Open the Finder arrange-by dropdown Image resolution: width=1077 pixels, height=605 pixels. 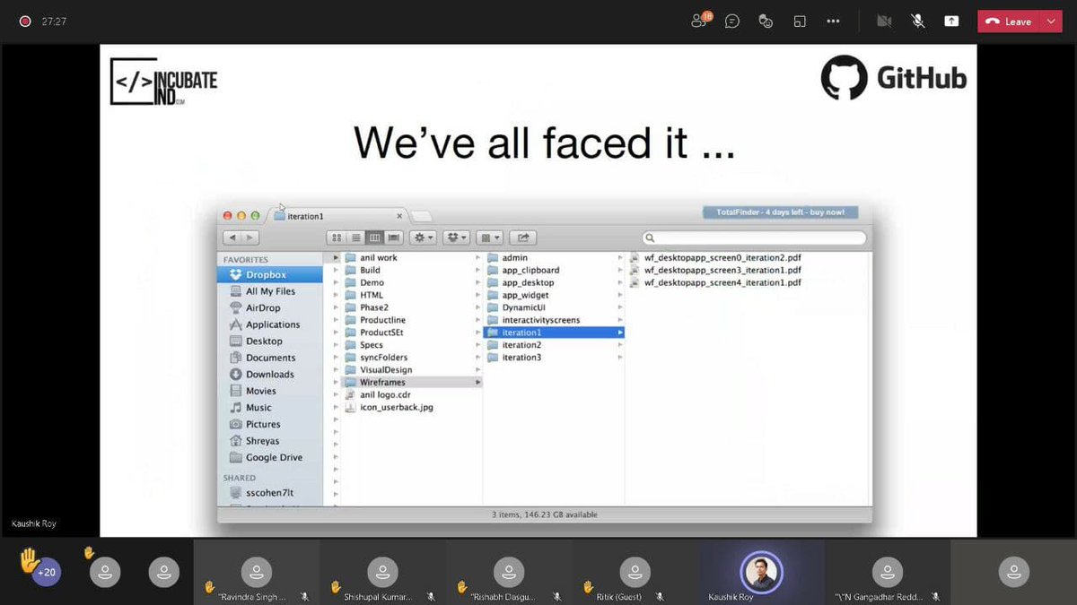490,238
